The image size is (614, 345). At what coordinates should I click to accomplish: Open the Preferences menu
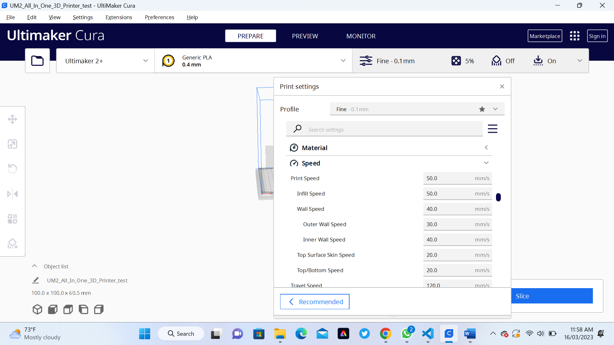pos(159,17)
